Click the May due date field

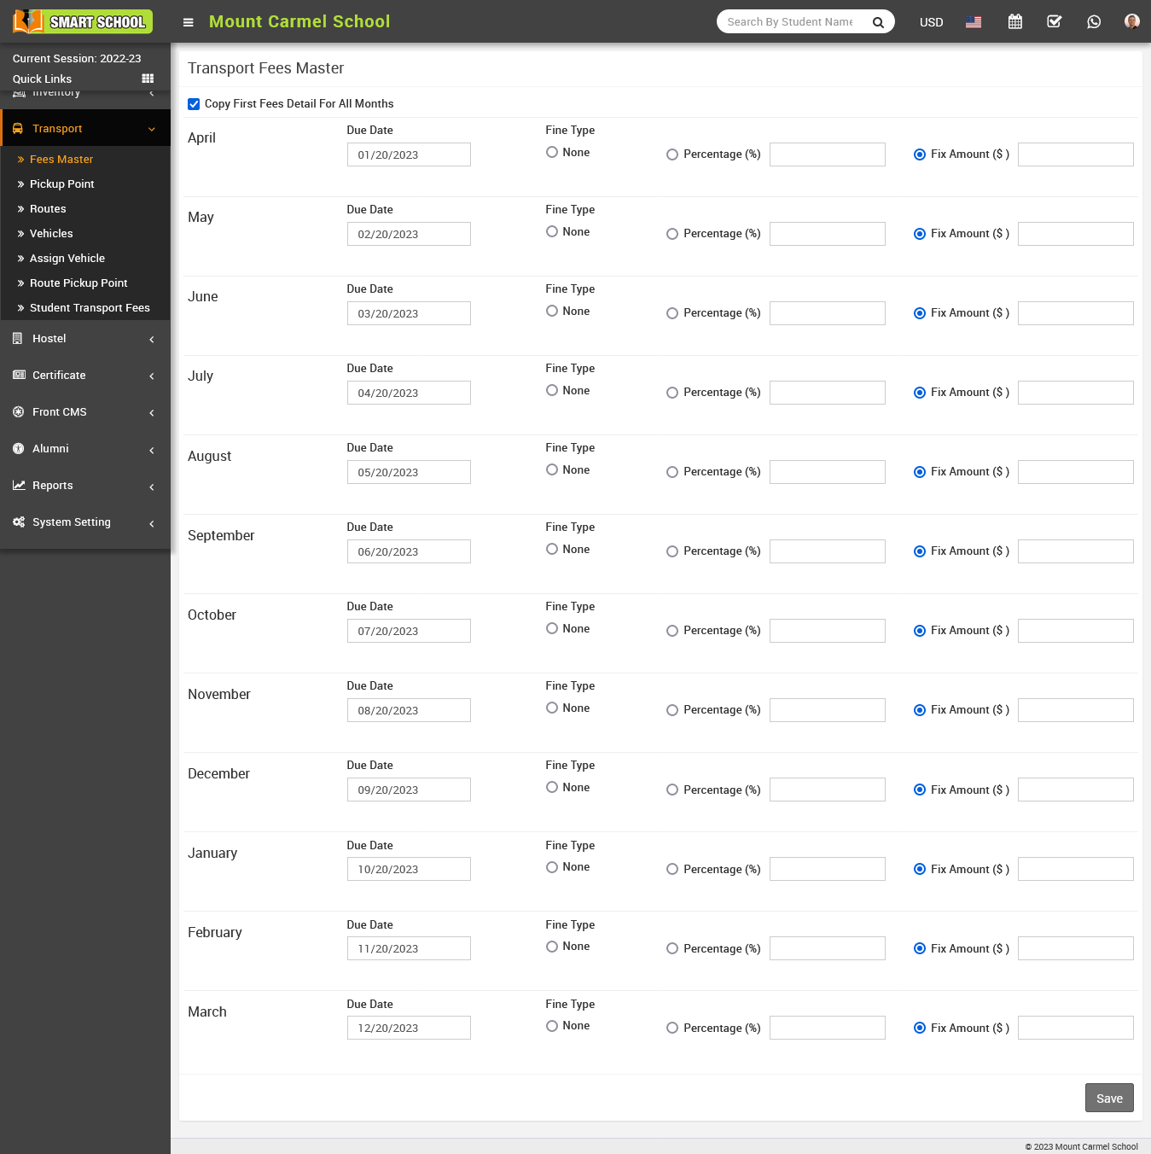(x=409, y=234)
